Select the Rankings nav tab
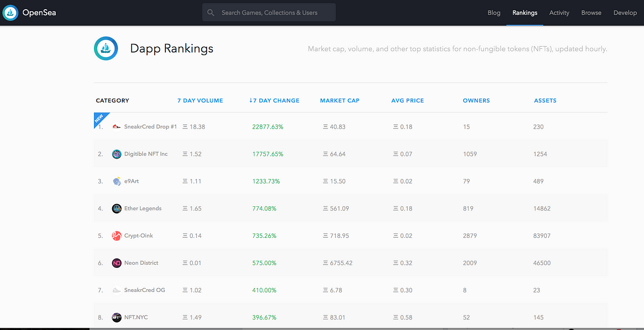 525,13
